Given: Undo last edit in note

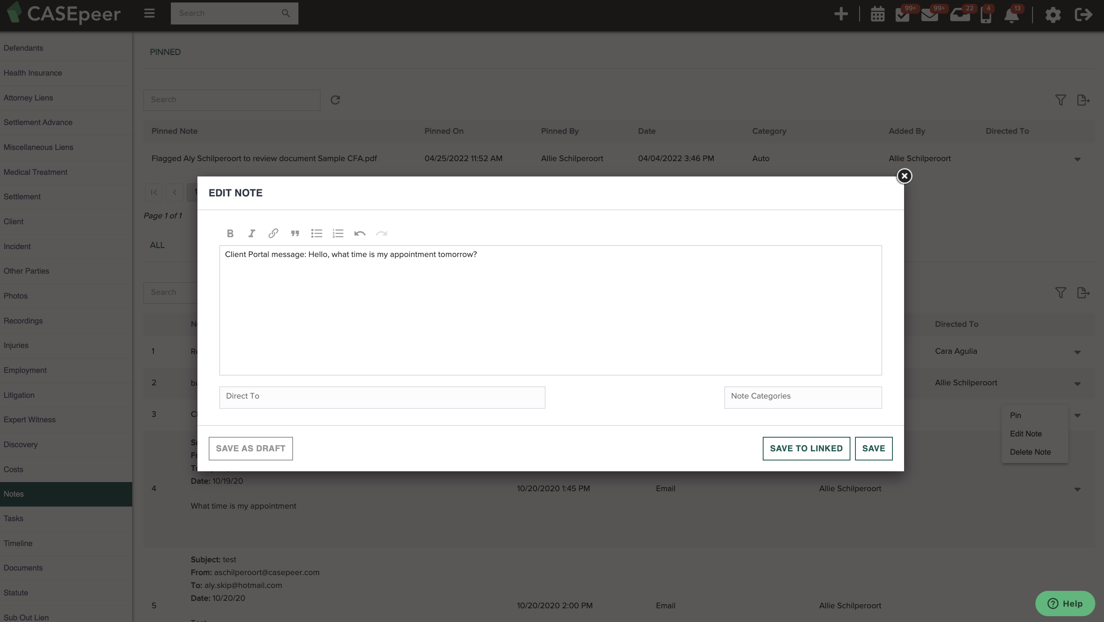Looking at the screenshot, I should (x=360, y=233).
